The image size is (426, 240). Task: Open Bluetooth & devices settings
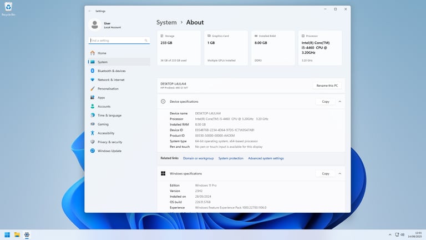[119, 71]
